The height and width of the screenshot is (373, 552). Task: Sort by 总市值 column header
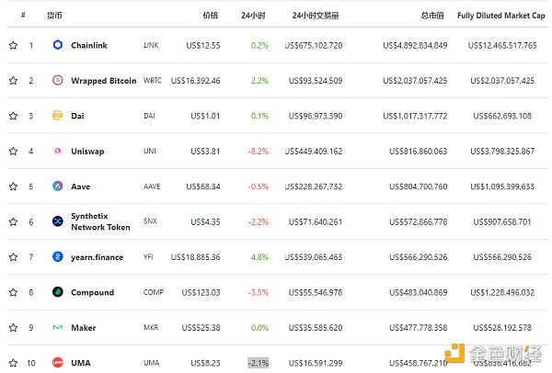433,16
